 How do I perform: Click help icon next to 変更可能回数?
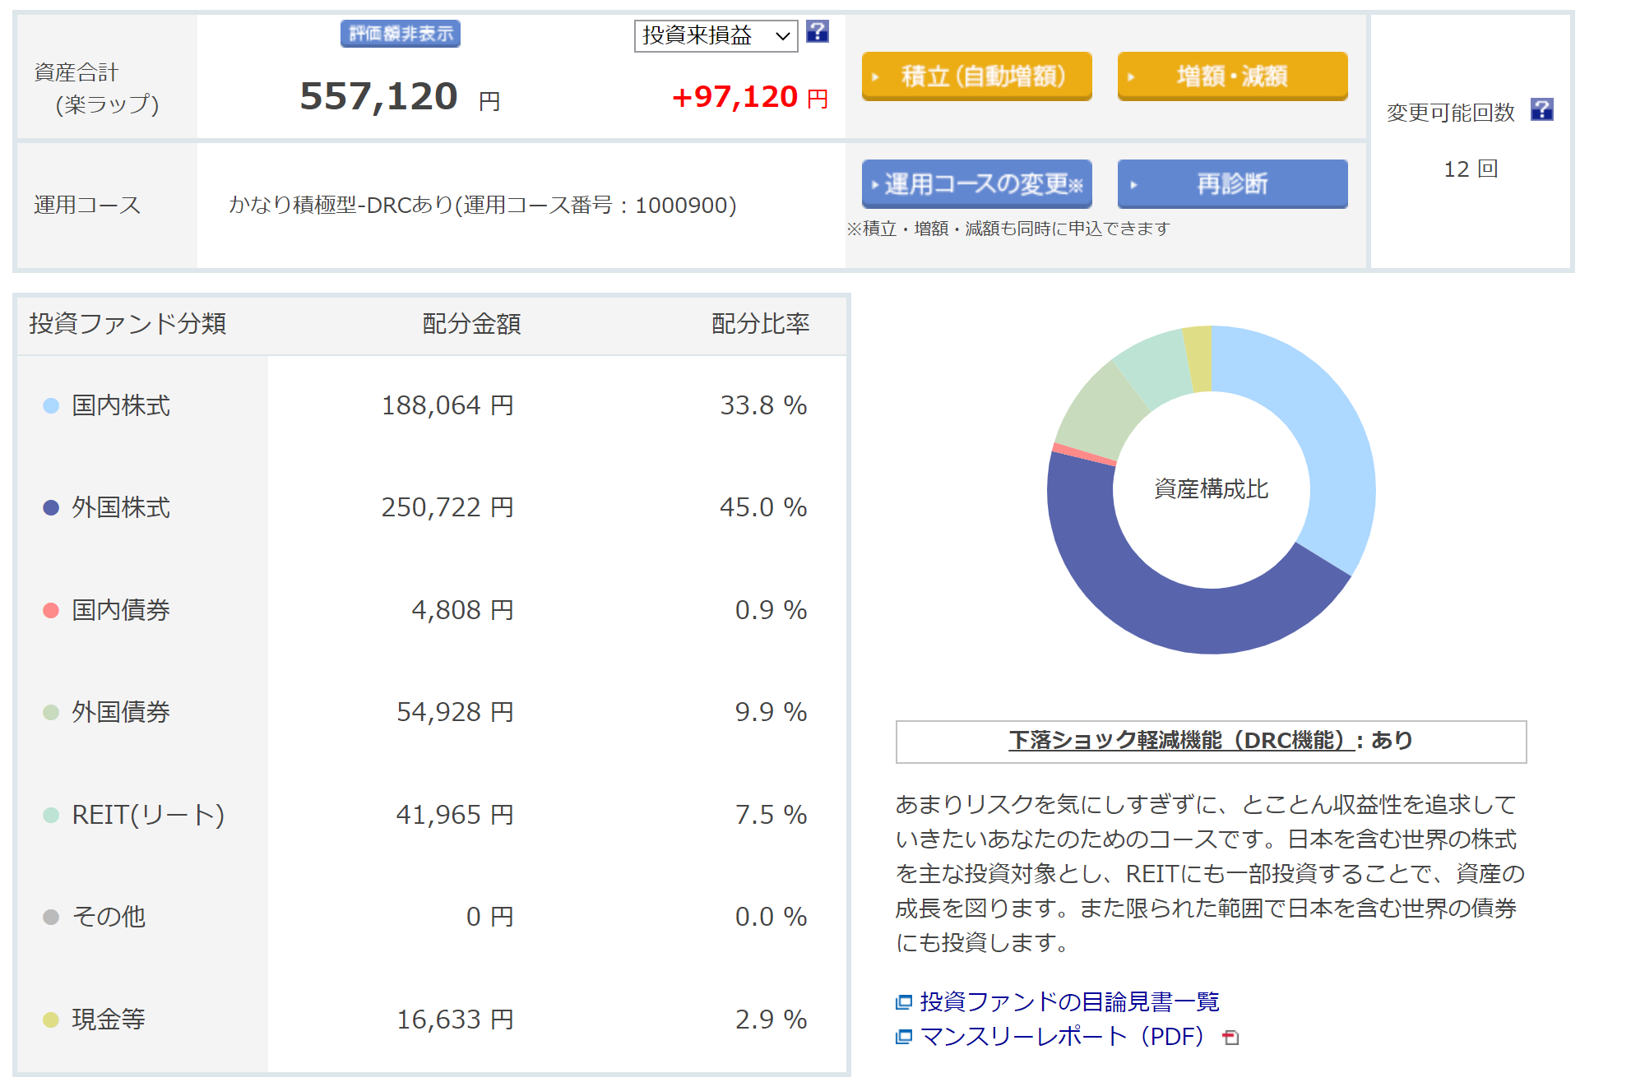[x=1541, y=109]
